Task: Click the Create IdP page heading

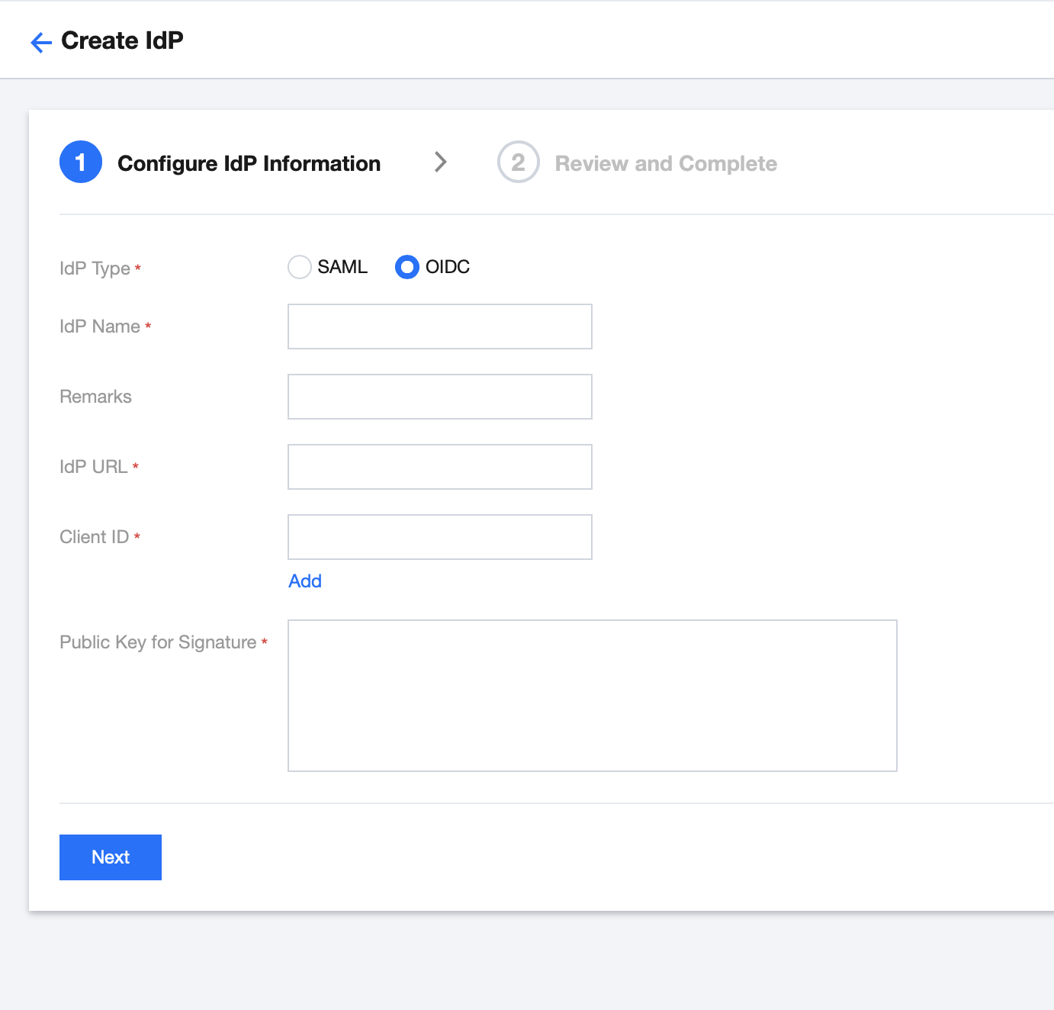Action: [x=122, y=40]
